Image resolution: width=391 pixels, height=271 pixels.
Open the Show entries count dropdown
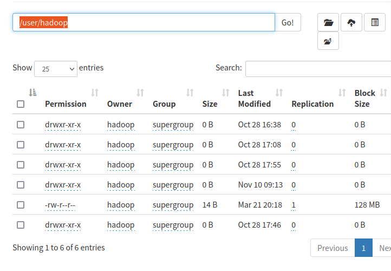pos(56,69)
